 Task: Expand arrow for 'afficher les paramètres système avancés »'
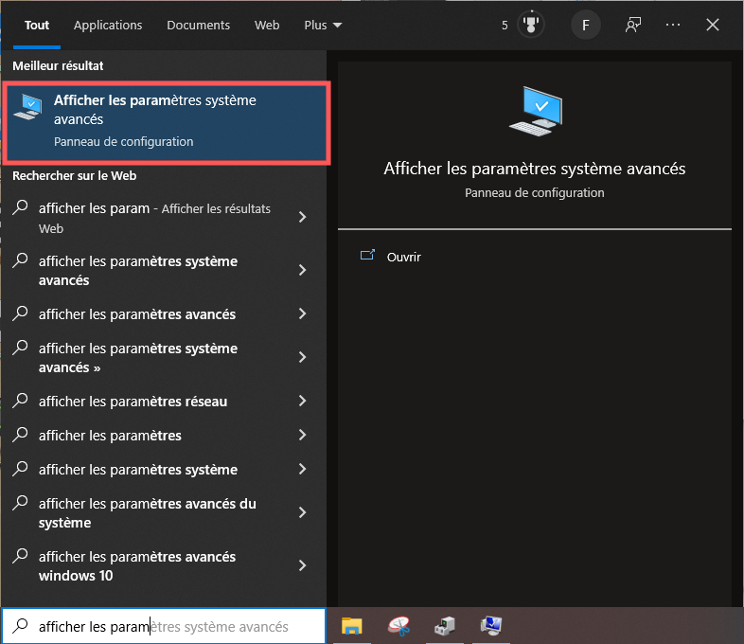pyautogui.click(x=302, y=357)
